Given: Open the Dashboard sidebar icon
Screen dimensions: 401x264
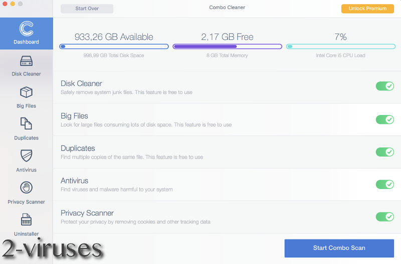Looking at the screenshot, I should tap(26, 29).
